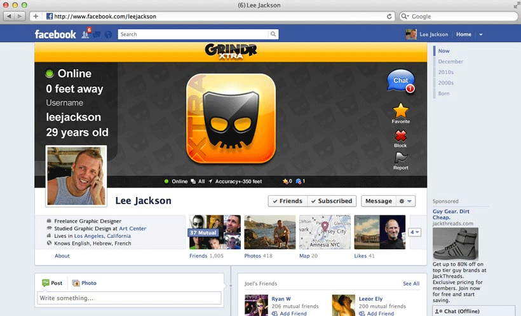Screen dimensions: 521x316
Task: Jump to December in the timeline
Action: pyautogui.click(x=450, y=62)
